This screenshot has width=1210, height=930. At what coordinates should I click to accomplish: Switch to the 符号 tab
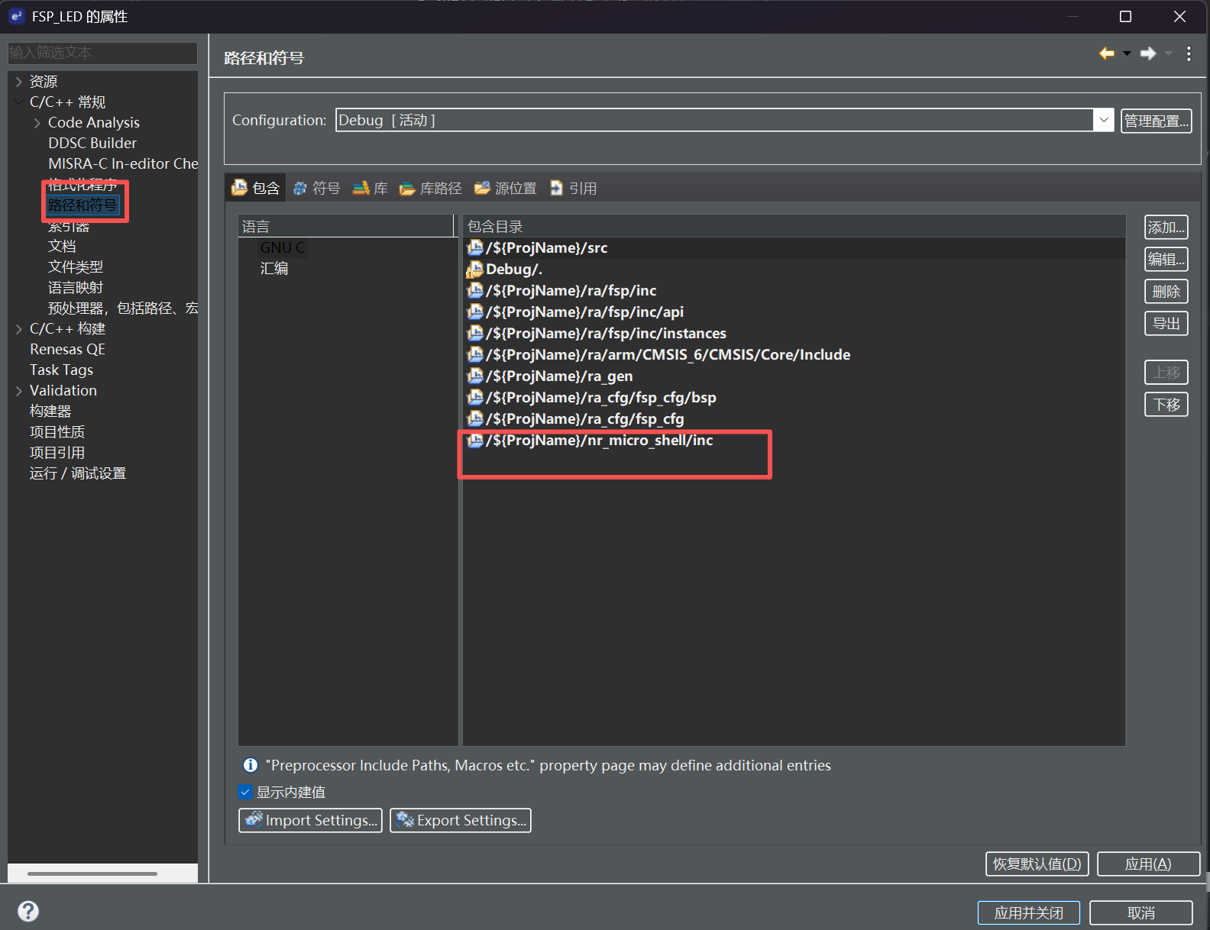(x=317, y=188)
